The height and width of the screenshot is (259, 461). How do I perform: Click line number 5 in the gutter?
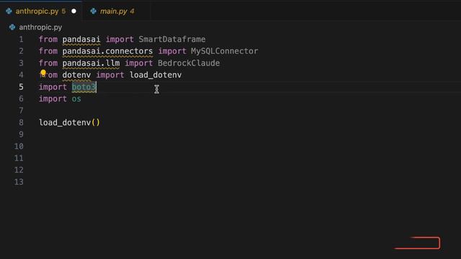click(21, 87)
